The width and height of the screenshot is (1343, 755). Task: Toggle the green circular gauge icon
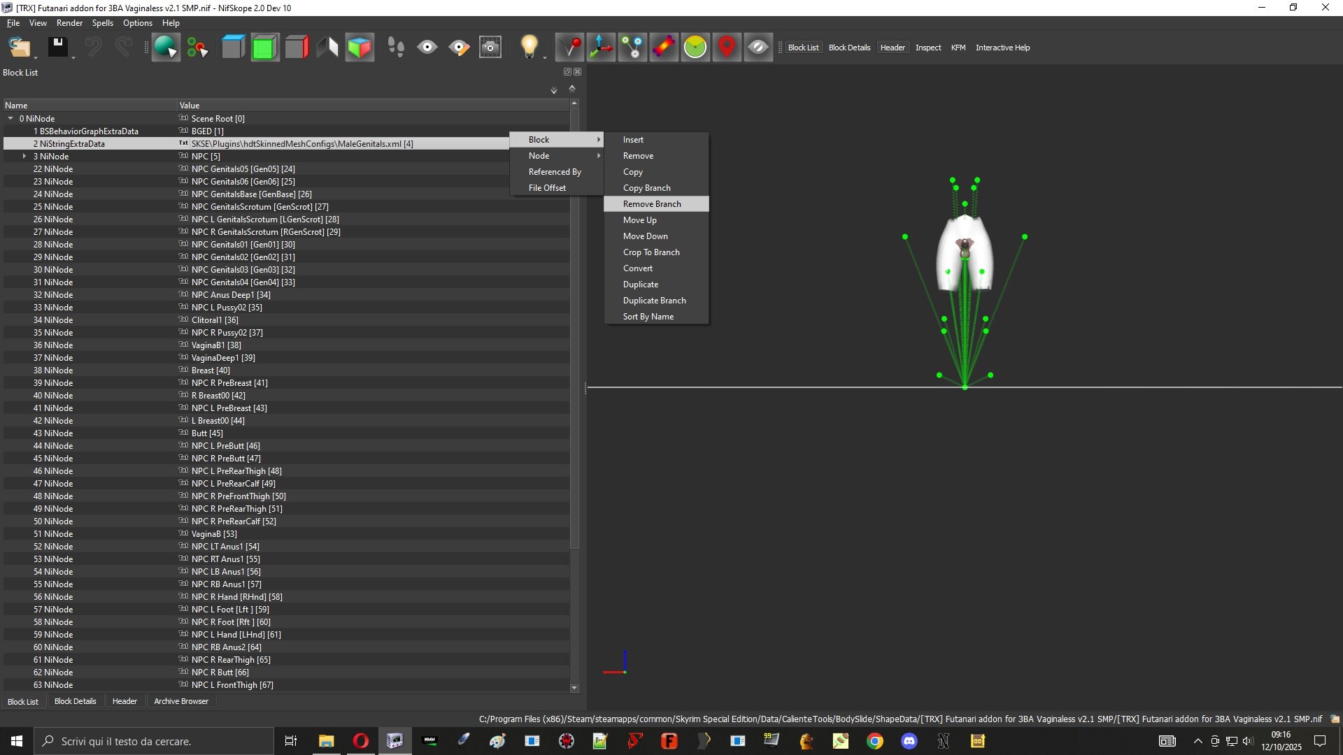(695, 48)
